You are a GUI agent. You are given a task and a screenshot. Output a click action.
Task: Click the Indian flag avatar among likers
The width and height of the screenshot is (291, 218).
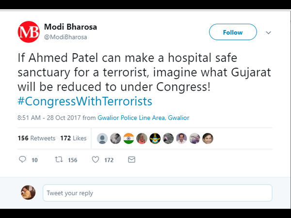pyautogui.click(x=129, y=138)
